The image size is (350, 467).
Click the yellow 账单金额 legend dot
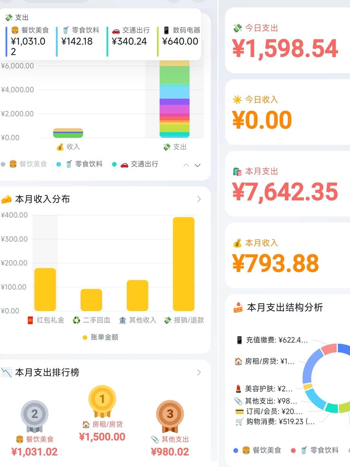(x=84, y=337)
